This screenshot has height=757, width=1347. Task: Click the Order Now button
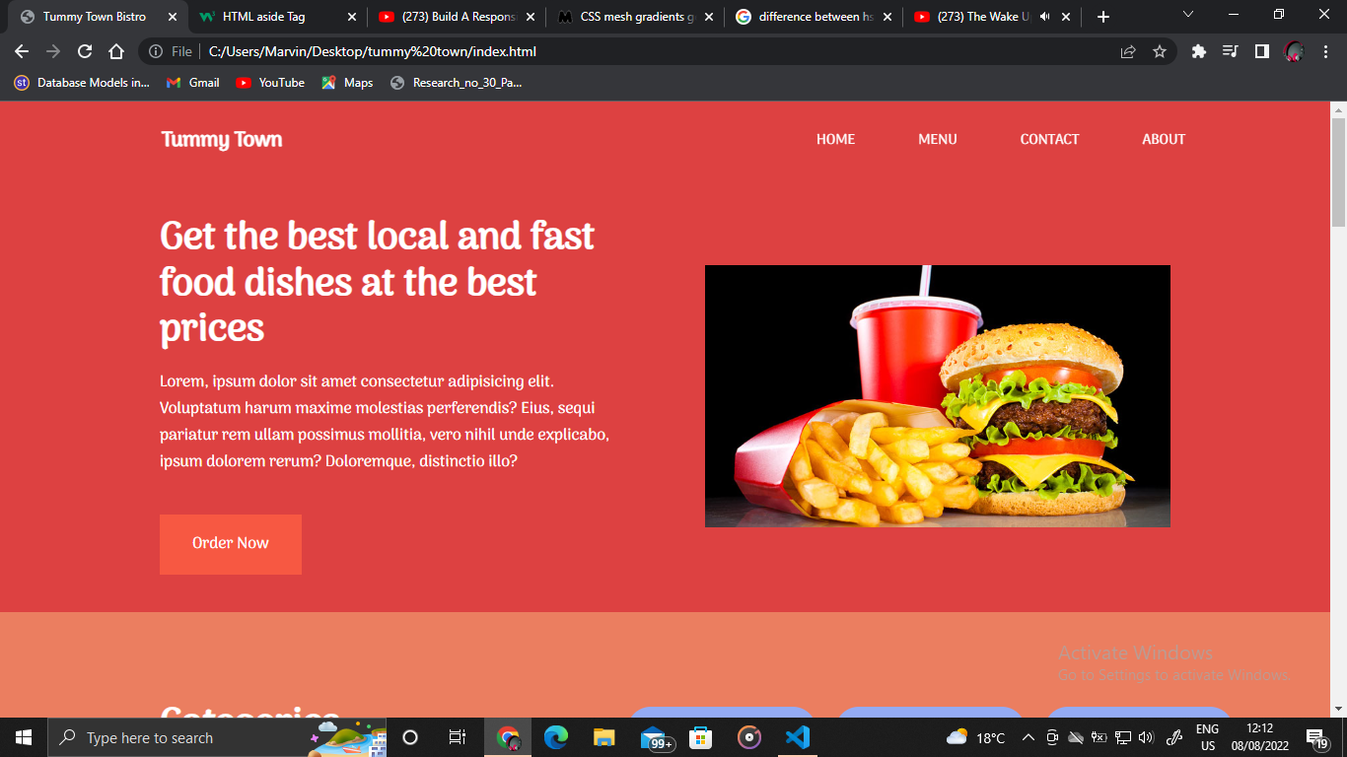click(230, 543)
